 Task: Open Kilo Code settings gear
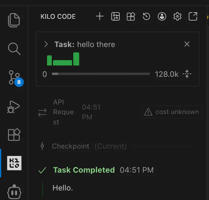(x=177, y=16)
